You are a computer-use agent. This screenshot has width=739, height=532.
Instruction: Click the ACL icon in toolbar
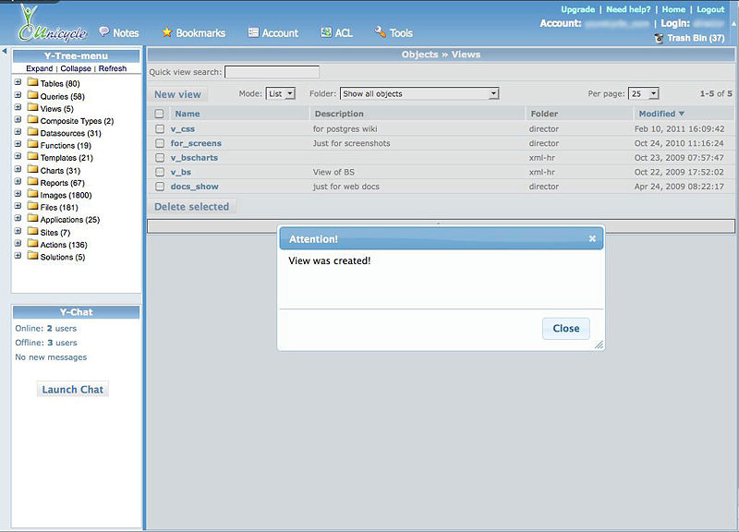326,32
